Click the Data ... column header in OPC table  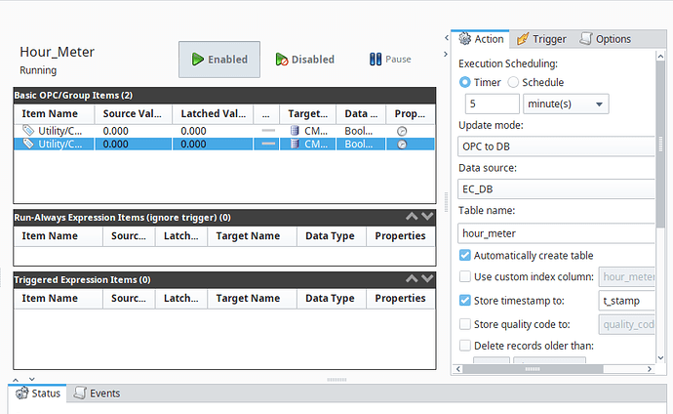[x=361, y=114]
